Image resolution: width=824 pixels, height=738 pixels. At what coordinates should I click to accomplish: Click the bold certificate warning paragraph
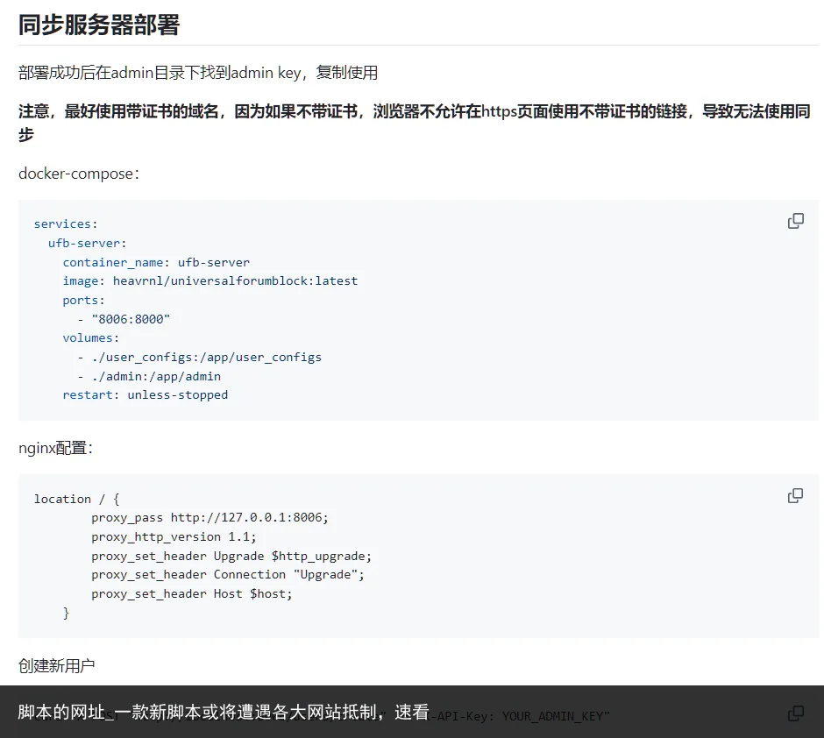413,123
